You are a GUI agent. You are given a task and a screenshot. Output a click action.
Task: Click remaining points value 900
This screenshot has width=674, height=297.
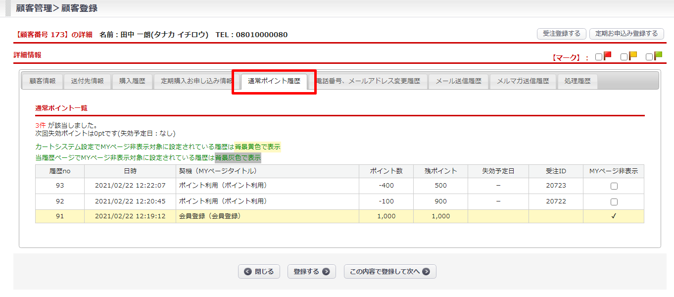pyautogui.click(x=441, y=201)
